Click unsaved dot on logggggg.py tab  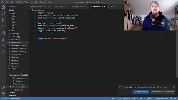pyautogui.click(x=105, y=6)
